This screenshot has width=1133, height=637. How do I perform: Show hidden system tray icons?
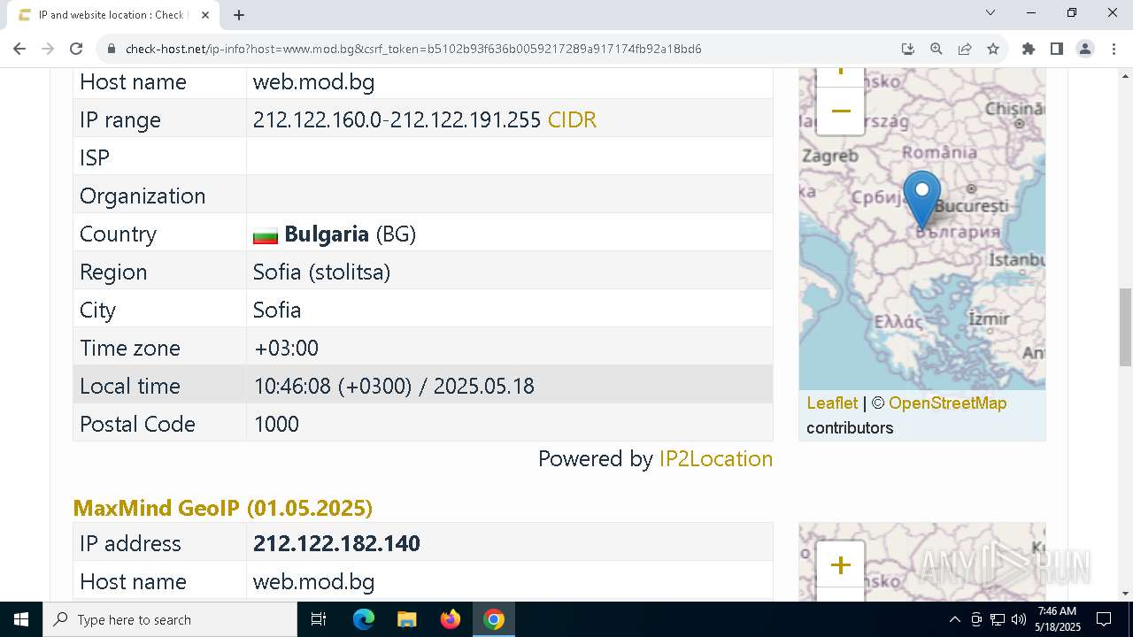click(954, 619)
